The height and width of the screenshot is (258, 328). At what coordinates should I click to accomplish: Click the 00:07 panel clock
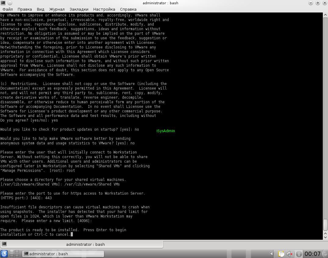(x=312, y=254)
